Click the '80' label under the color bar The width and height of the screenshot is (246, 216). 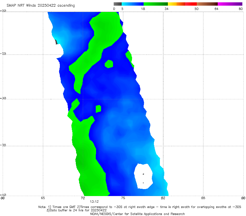241,9
